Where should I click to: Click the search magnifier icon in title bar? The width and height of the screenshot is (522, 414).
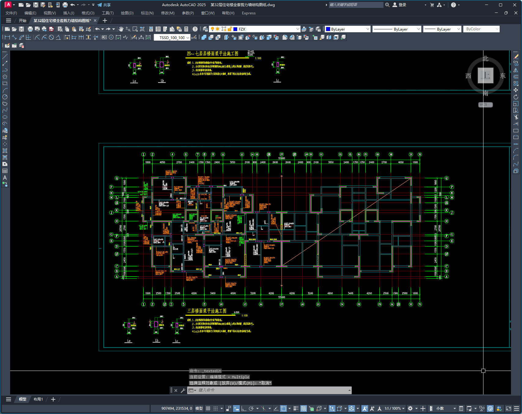387,5
